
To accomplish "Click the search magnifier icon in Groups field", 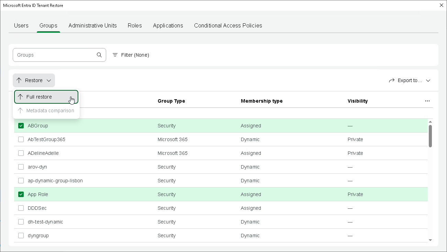I will [99, 55].
